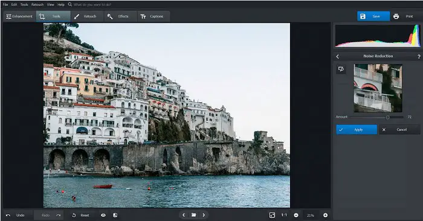Click the main photo of the coastal town
This screenshot has height=221, width=423.
(167, 115)
